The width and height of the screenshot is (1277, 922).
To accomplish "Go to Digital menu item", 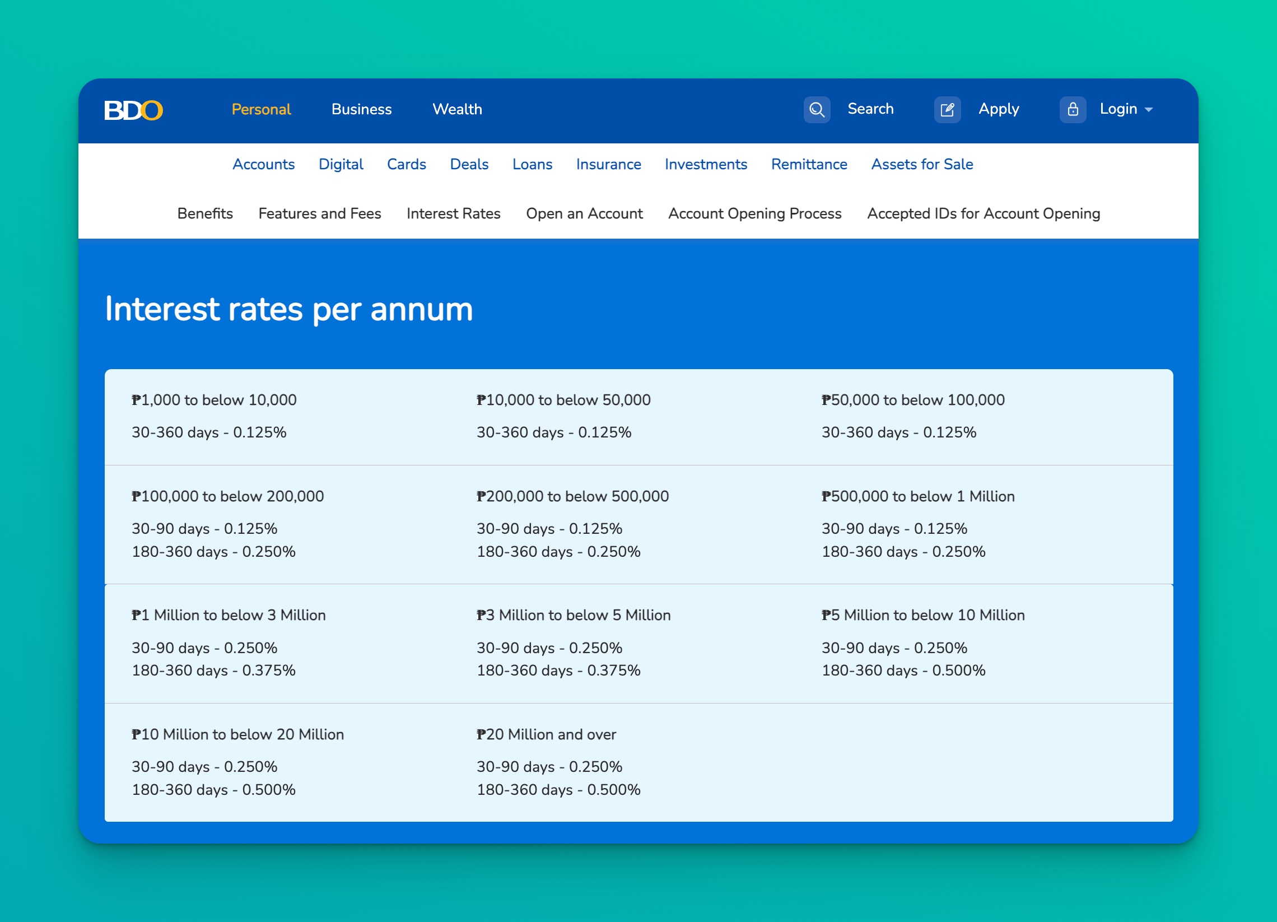I will point(341,165).
